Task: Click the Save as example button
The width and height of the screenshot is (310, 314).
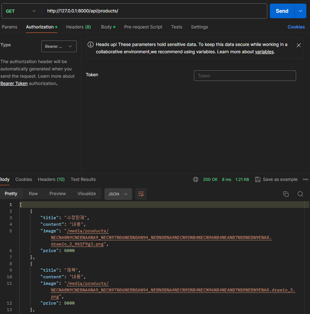Action: pos(276,179)
